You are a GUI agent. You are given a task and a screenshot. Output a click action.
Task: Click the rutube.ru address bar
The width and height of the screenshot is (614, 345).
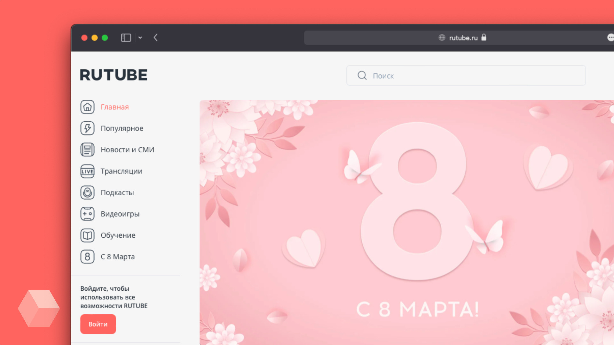(459, 38)
